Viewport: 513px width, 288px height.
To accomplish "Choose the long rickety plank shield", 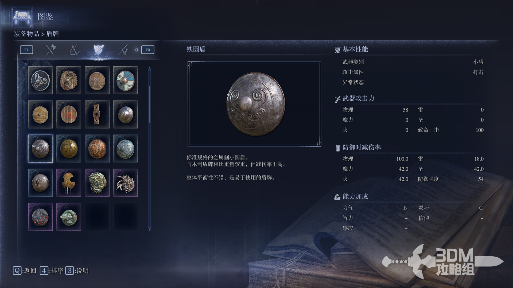I will click(97, 114).
